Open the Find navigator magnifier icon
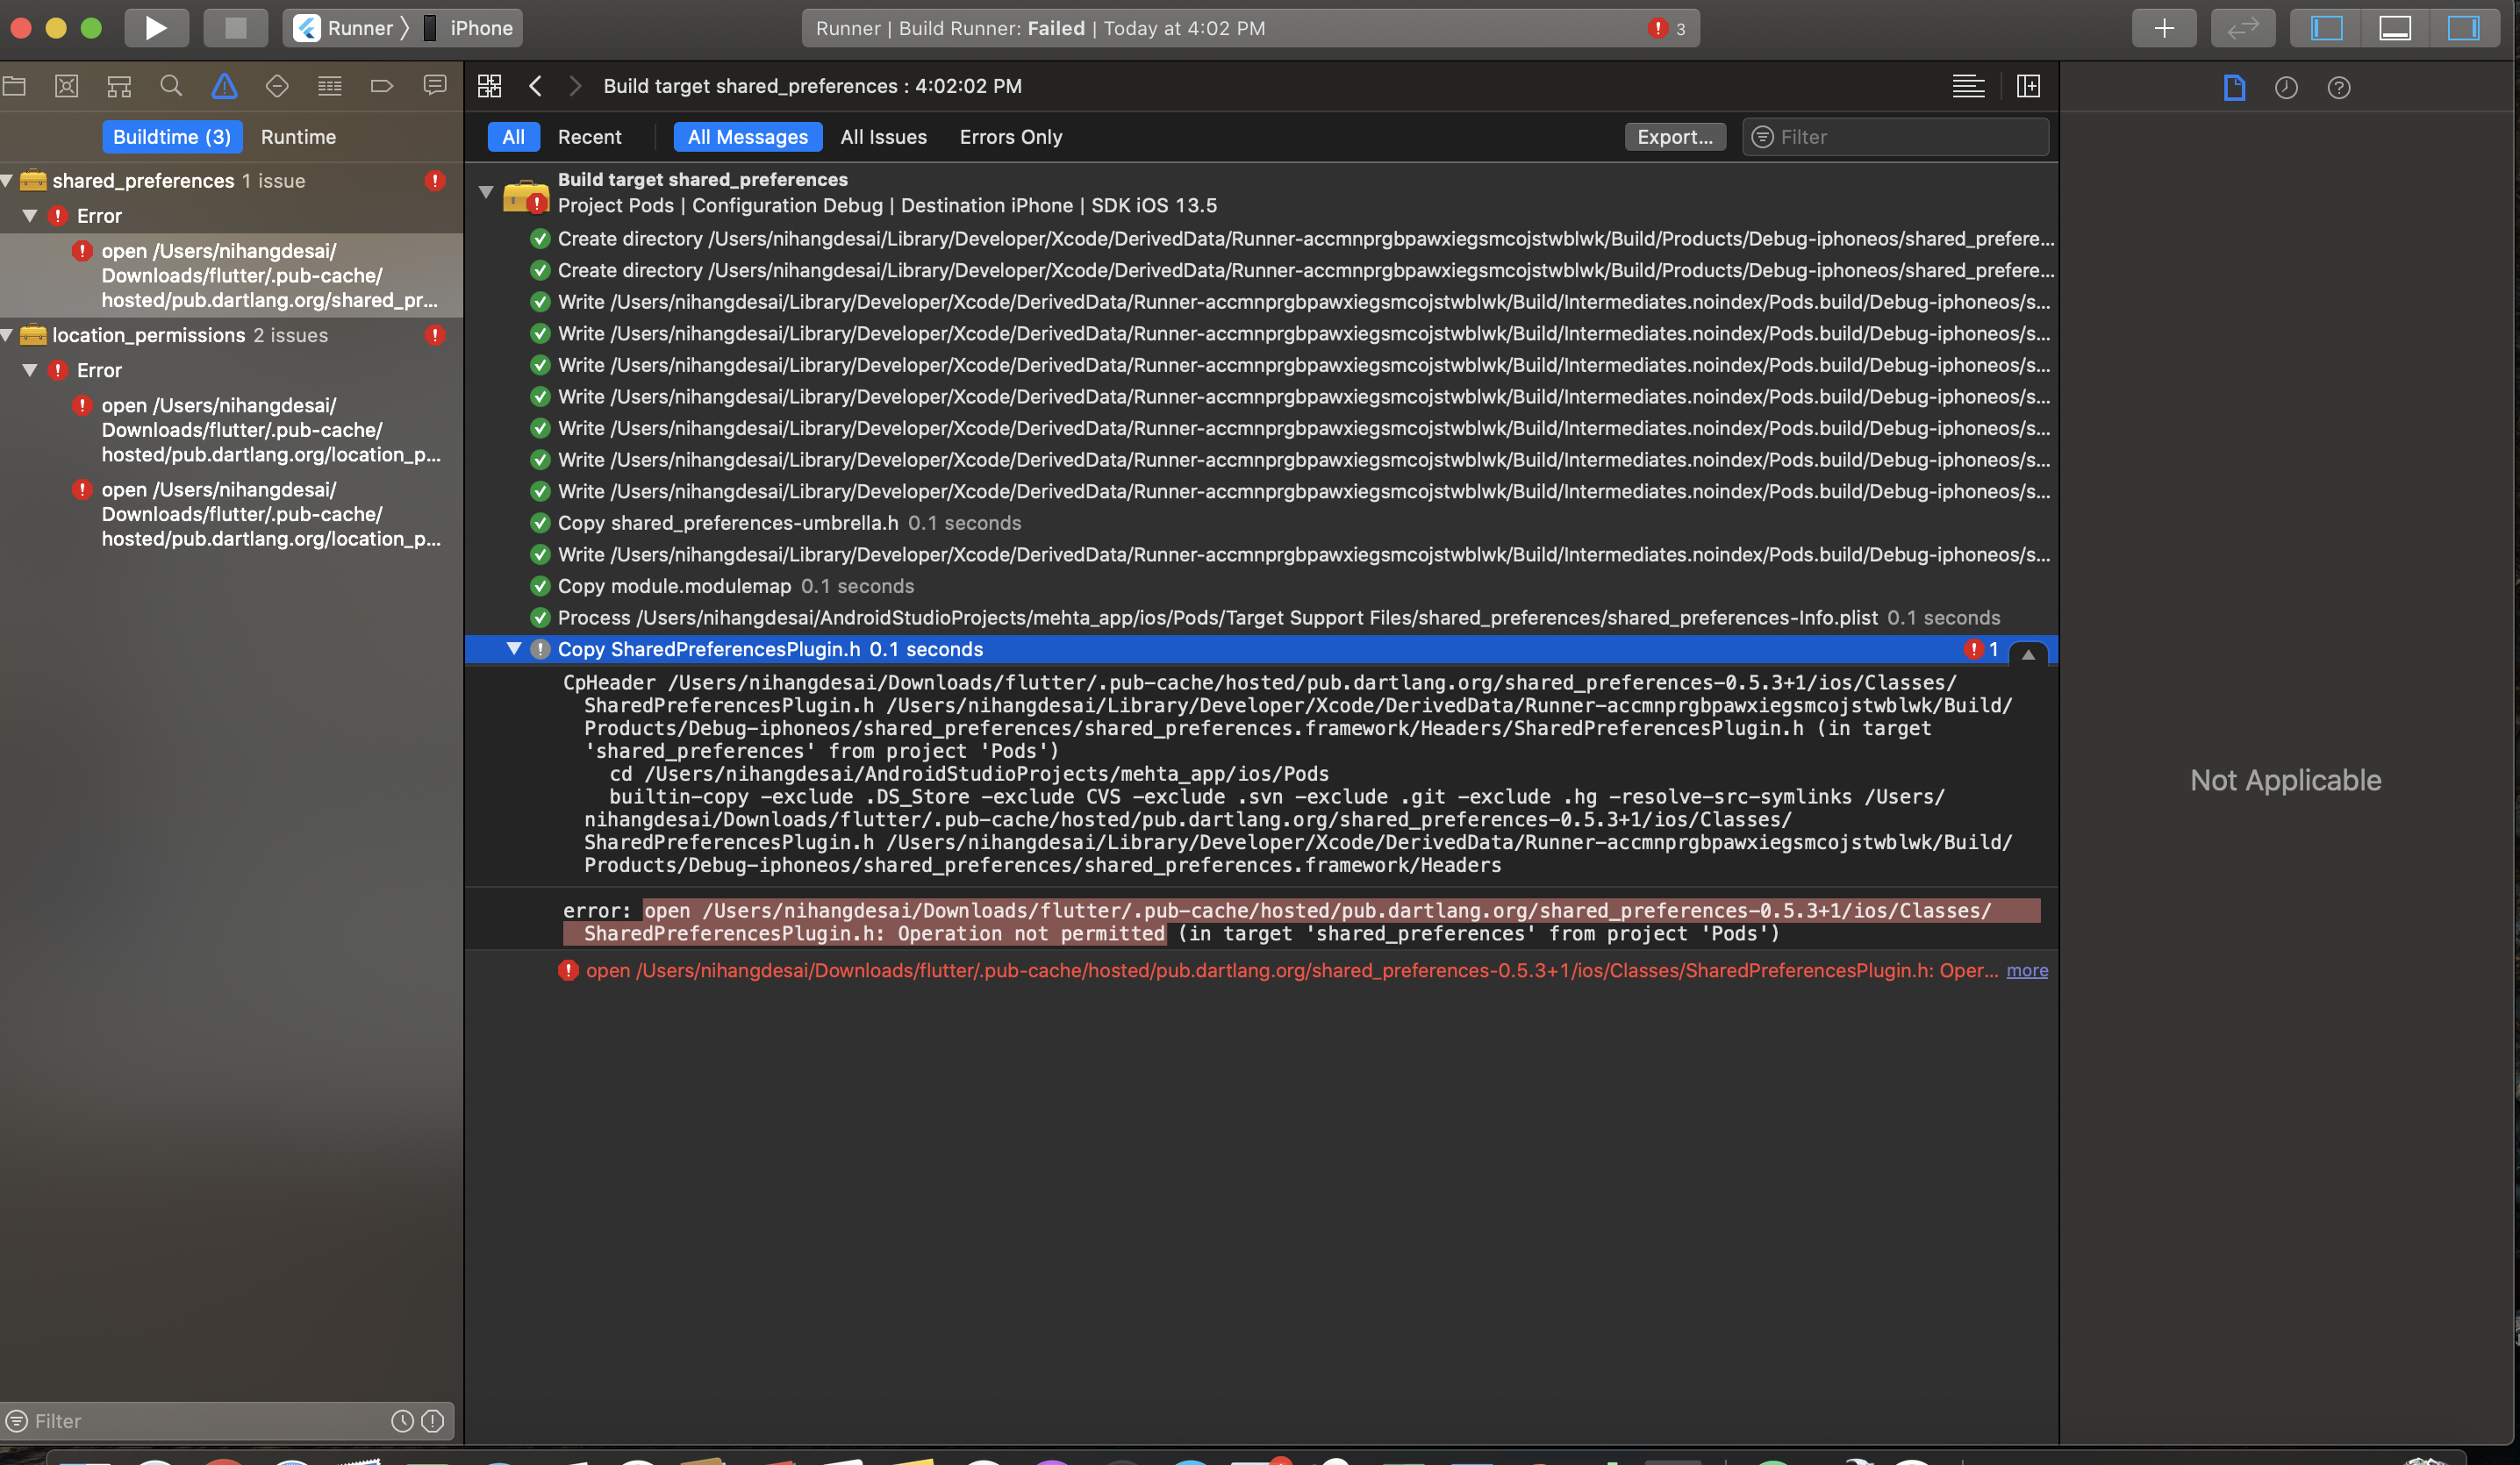 [171, 87]
